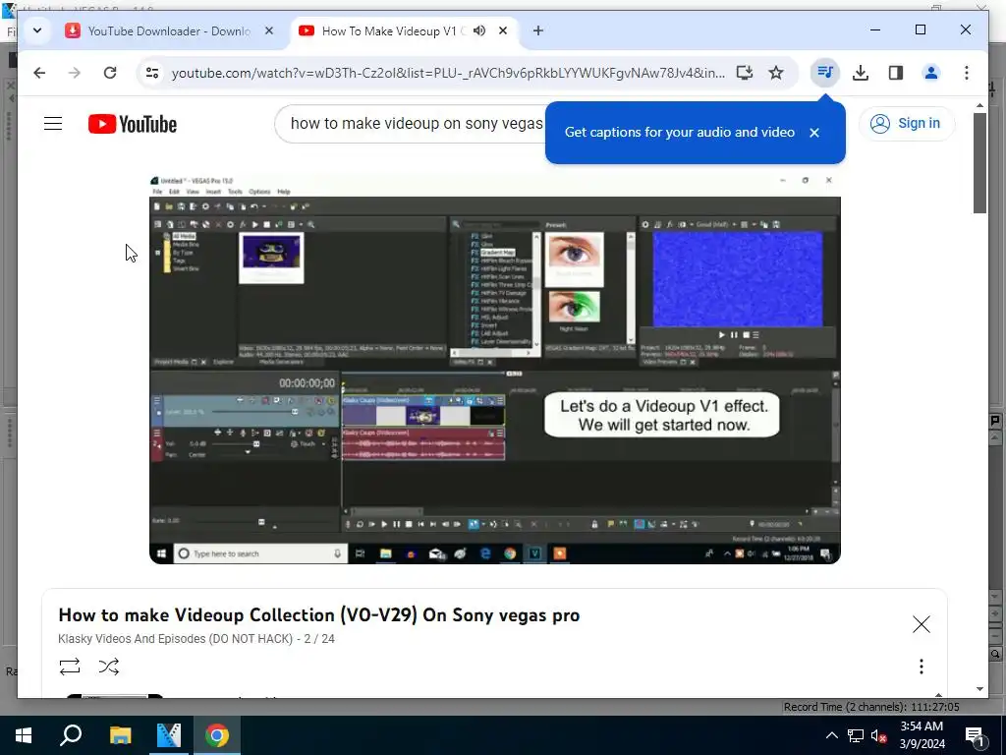The image size is (1006, 755).
Task: Install app icon in address bar
Action: (x=745, y=73)
